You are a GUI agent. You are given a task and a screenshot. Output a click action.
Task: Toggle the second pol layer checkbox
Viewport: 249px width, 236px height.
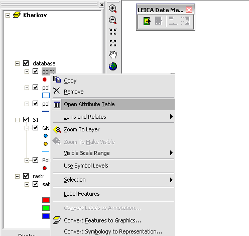(x=35, y=104)
